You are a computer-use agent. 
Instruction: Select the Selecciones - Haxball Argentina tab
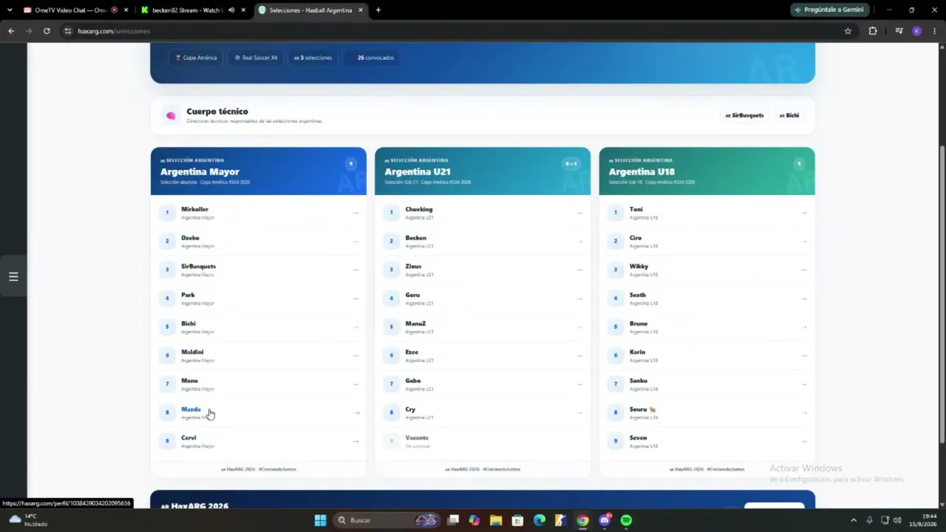click(310, 10)
